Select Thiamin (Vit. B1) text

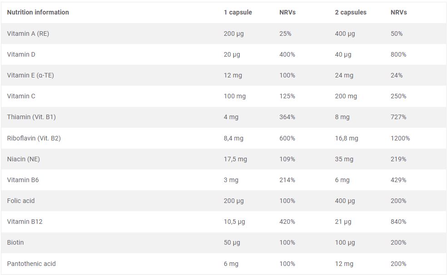(x=31, y=117)
